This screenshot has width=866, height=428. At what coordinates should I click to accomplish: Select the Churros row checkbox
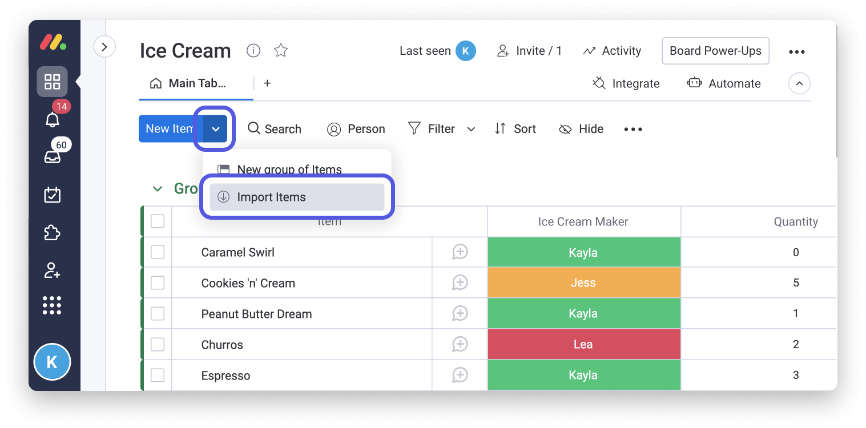[158, 345]
